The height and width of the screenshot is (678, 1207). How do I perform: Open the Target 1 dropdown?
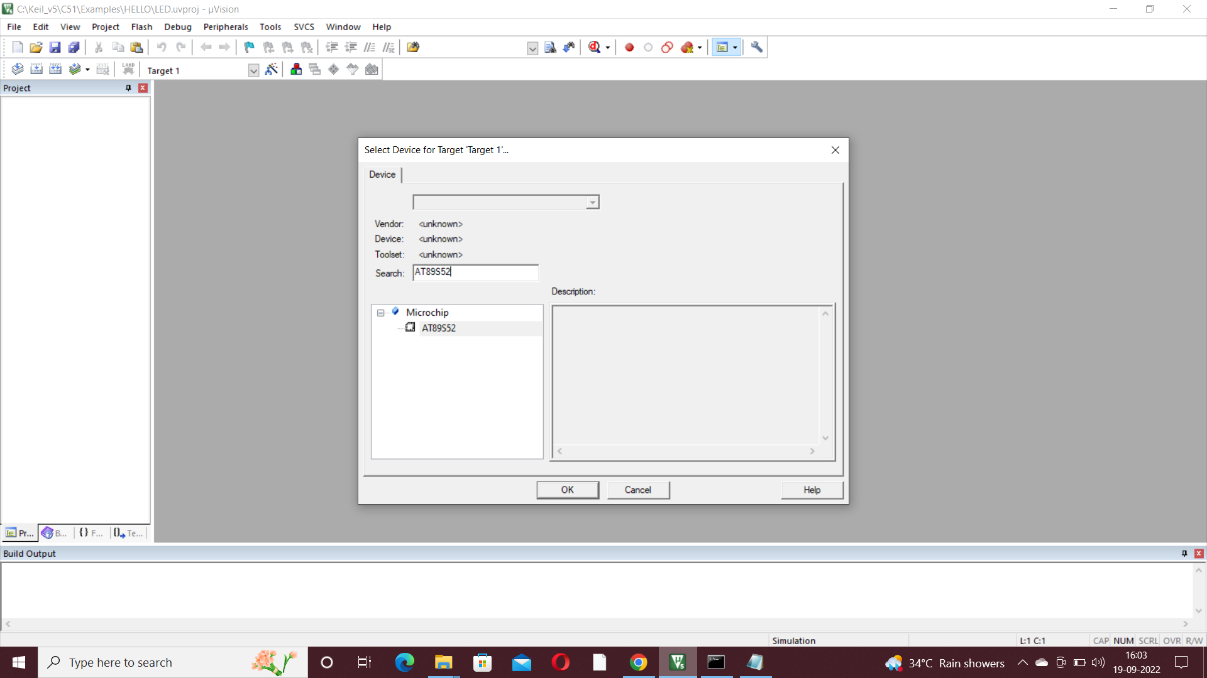point(253,70)
